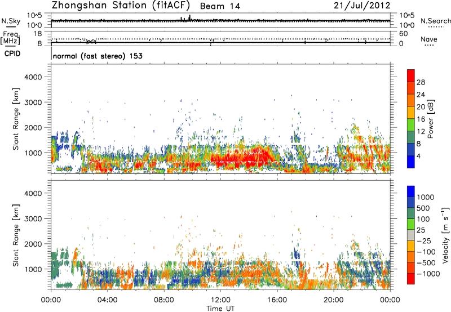Screen dimensions: 451x312
Task: Click the Slant Range [km] label of the velocity panel
Action: pos(16,235)
